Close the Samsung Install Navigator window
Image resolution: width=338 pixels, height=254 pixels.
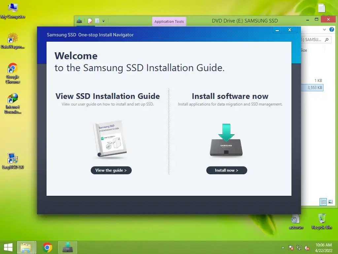290,30
